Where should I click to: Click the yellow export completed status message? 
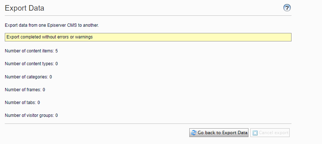[x=148, y=37]
